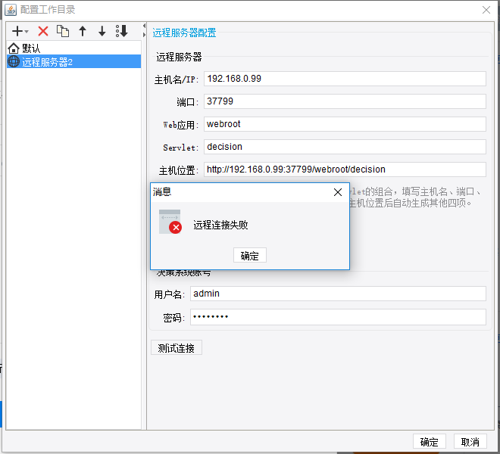Copy the selected directory entry

click(63, 31)
